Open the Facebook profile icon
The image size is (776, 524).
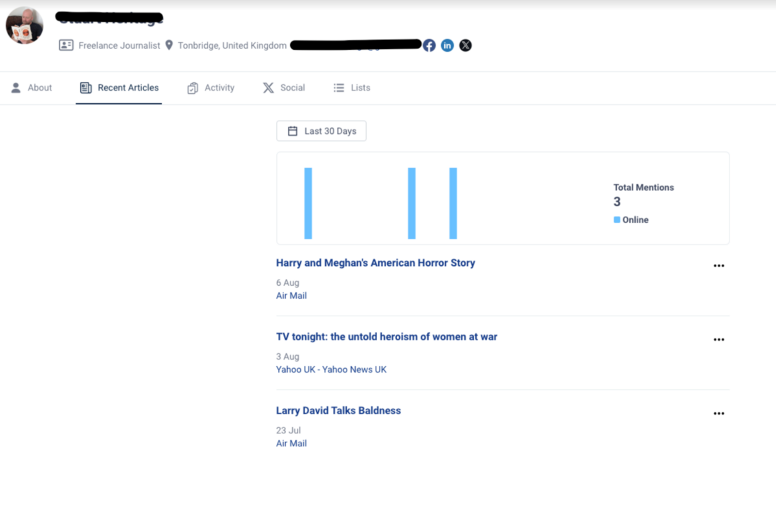coord(429,45)
